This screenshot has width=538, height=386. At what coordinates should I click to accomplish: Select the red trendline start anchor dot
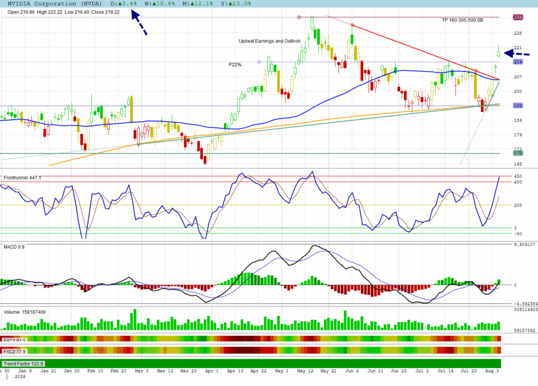coord(352,25)
